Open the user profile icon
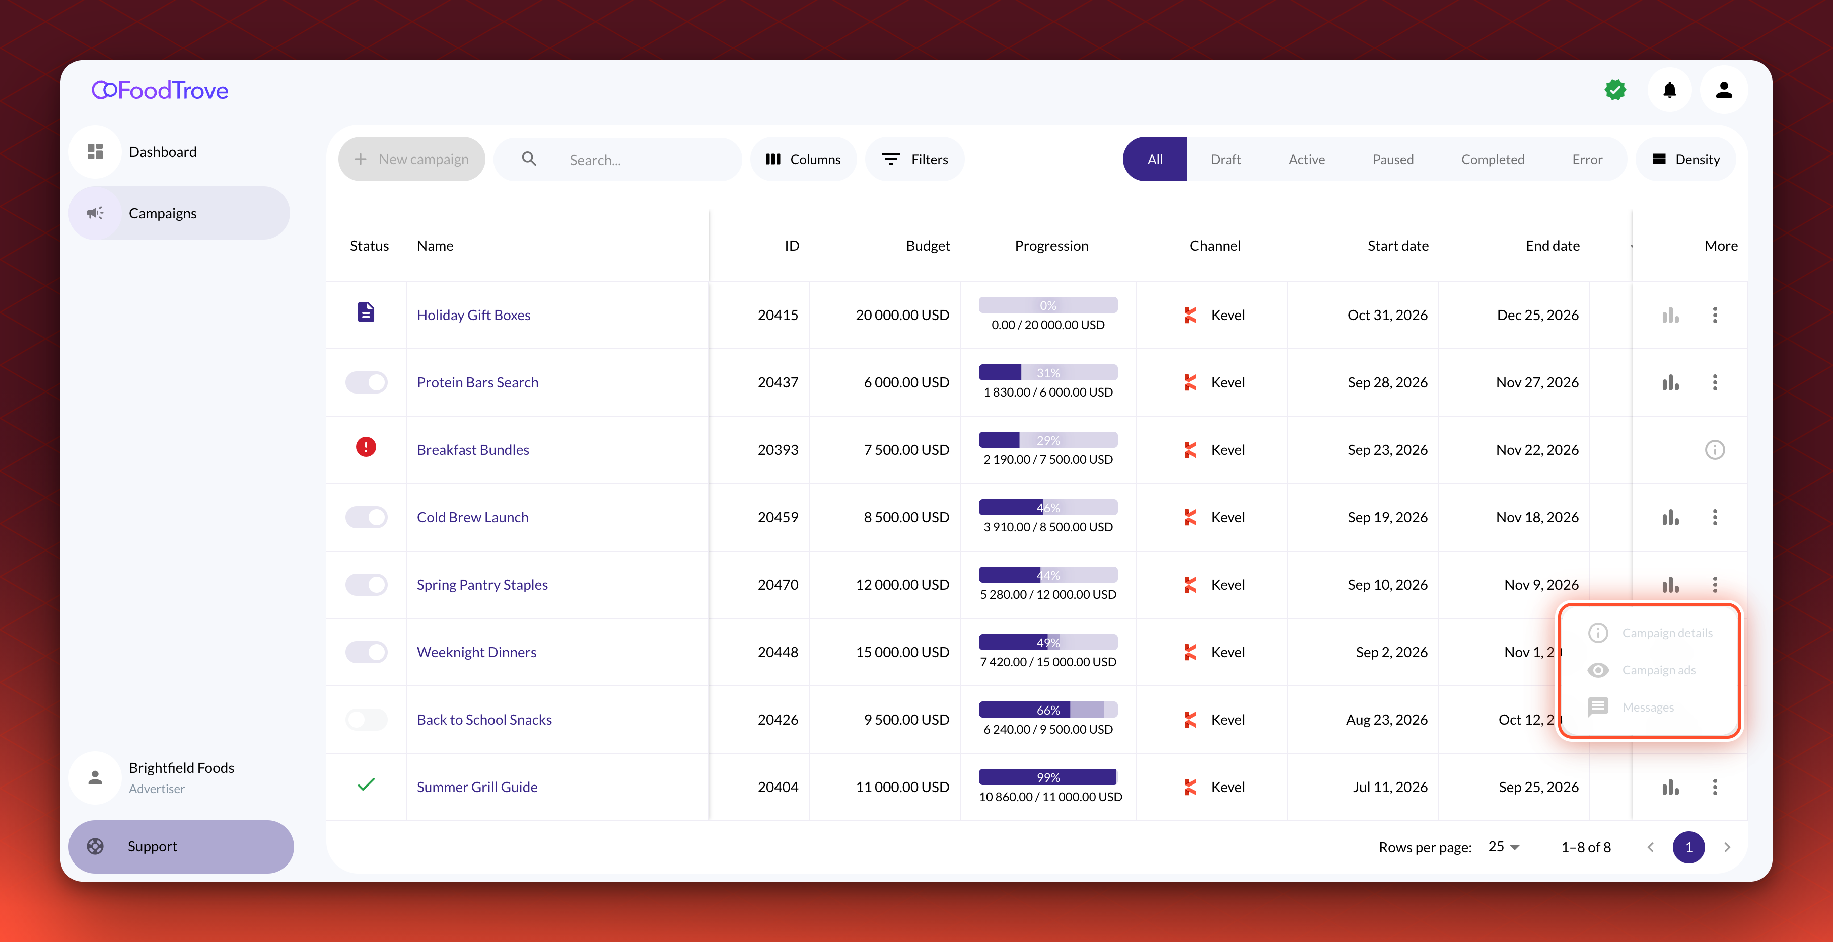This screenshot has width=1833, height=942. (x=1723, y=90)
